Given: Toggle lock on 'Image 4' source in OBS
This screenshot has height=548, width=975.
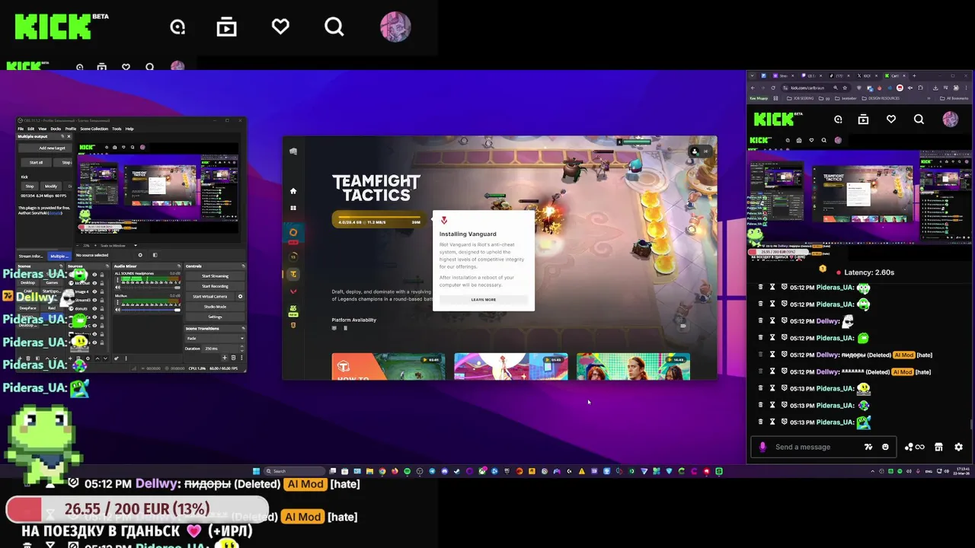Looking at the screenshot, I should click(102, 292).
